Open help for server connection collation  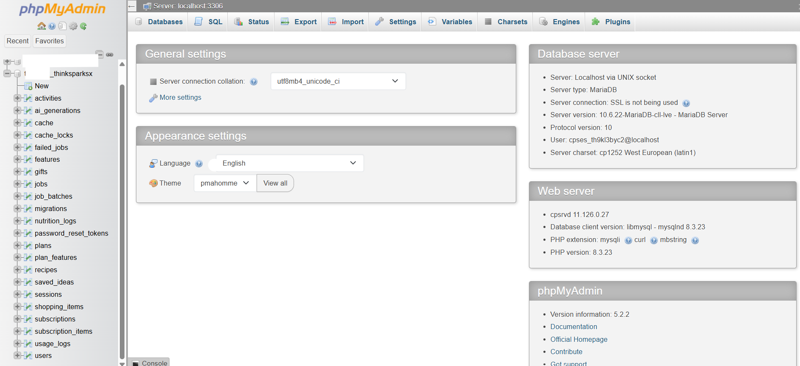(x=254, y=82)
